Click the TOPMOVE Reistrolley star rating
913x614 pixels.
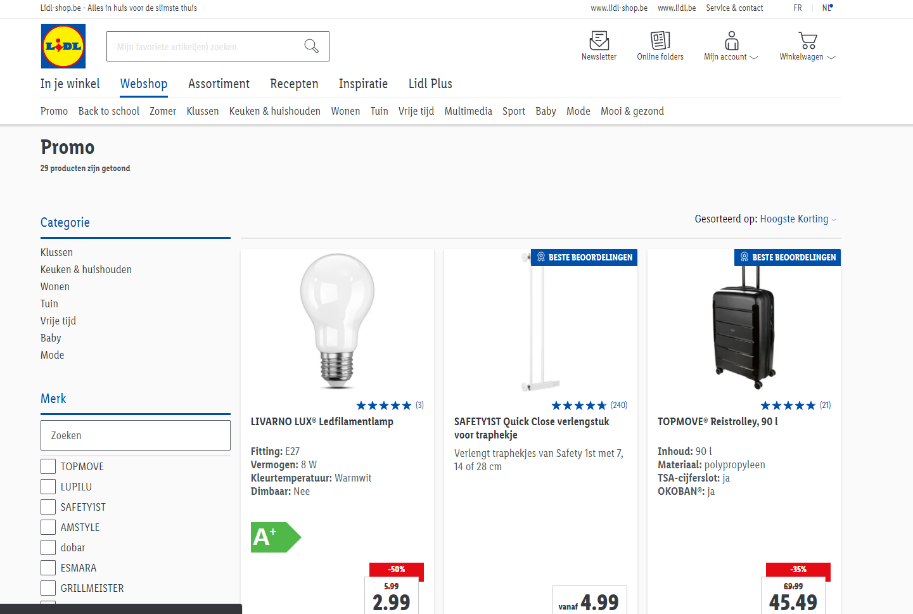coord(788,406)
